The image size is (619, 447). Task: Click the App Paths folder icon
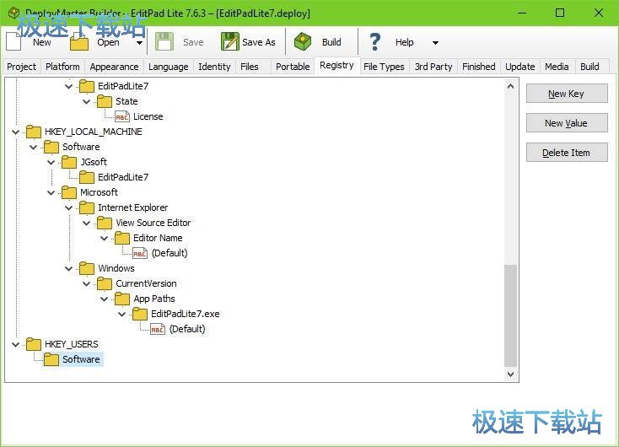pyautogui.click(x=122, y=299)
